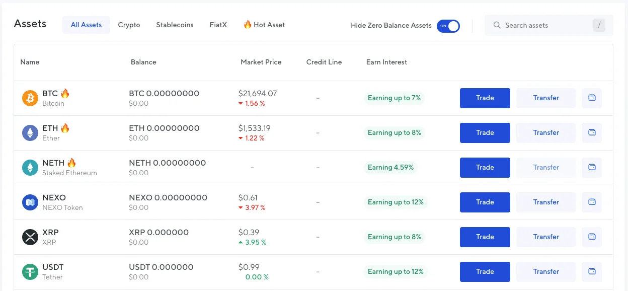
Task: Open the wallet icon for XRP row
Action: point(592,237)
